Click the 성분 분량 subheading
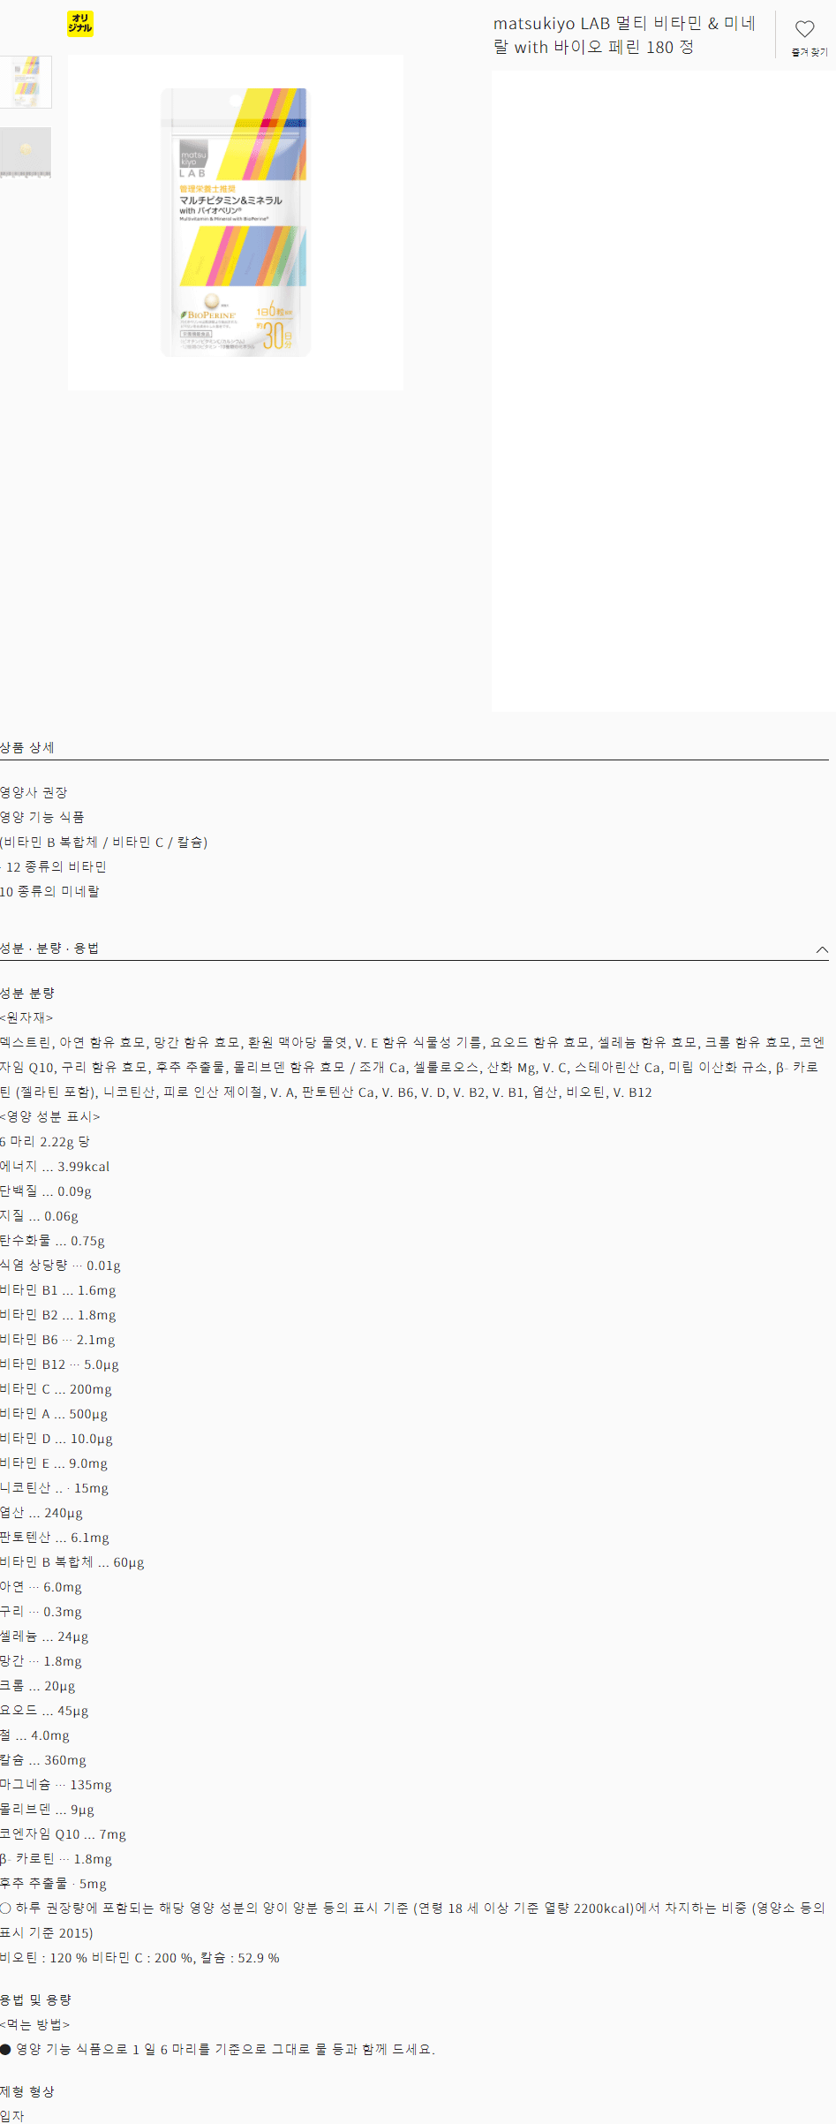The width and height of the screenshot is (836, 2124). (x=27, y=994)
